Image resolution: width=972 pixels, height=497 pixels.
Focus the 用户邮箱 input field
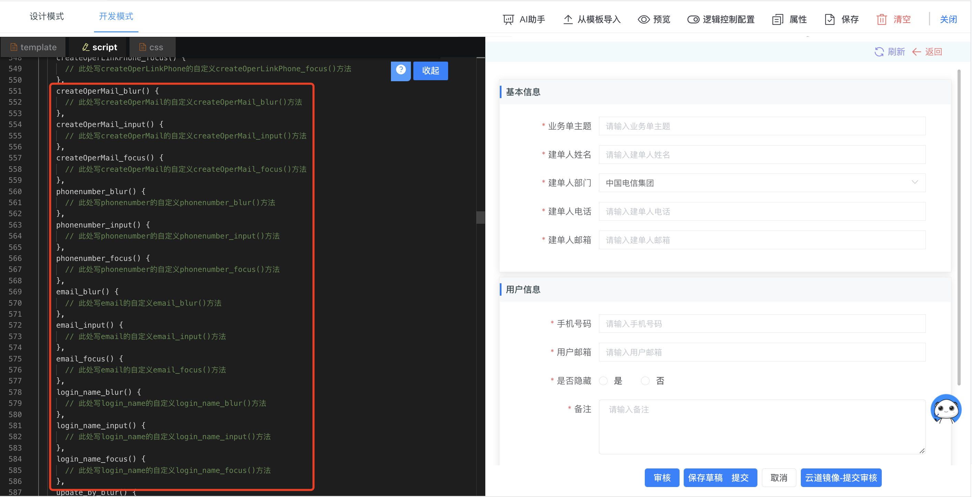(x=762, y=352)
